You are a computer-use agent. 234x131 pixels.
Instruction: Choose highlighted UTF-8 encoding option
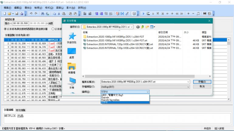(x=125, y=102)
